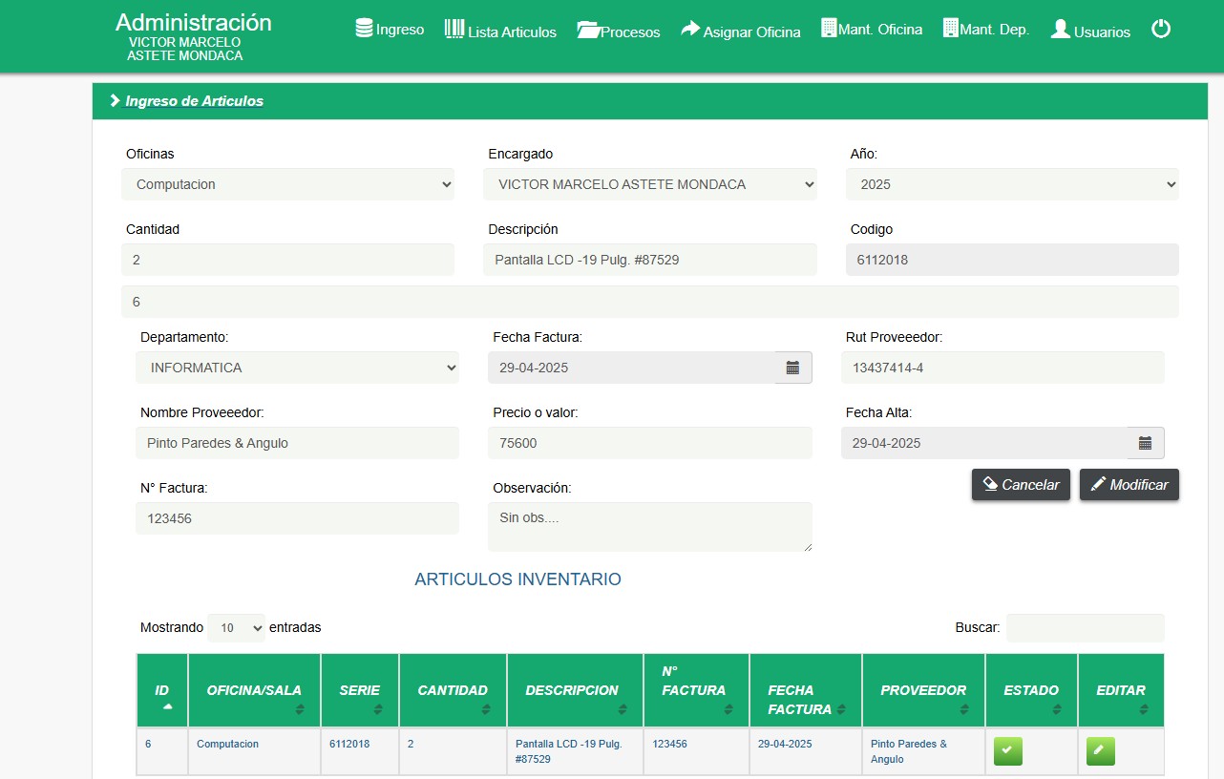Click the full-width field showing 6
Screen dimensions: 1224x779
pyautogui.click(x=650, y=302)
